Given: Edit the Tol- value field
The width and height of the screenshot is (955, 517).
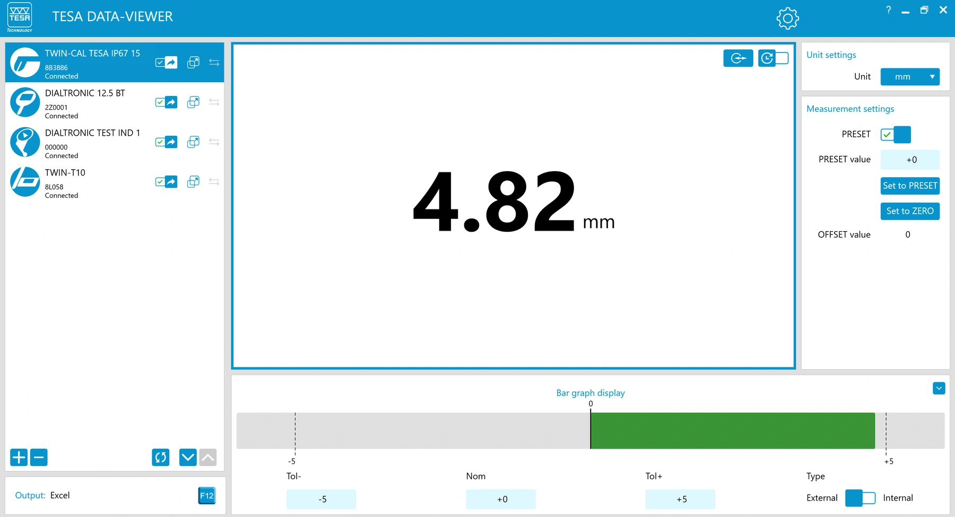Looking at the screenshot, I should pos(322,500).
